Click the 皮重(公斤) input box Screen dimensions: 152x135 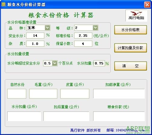point(75,94)
